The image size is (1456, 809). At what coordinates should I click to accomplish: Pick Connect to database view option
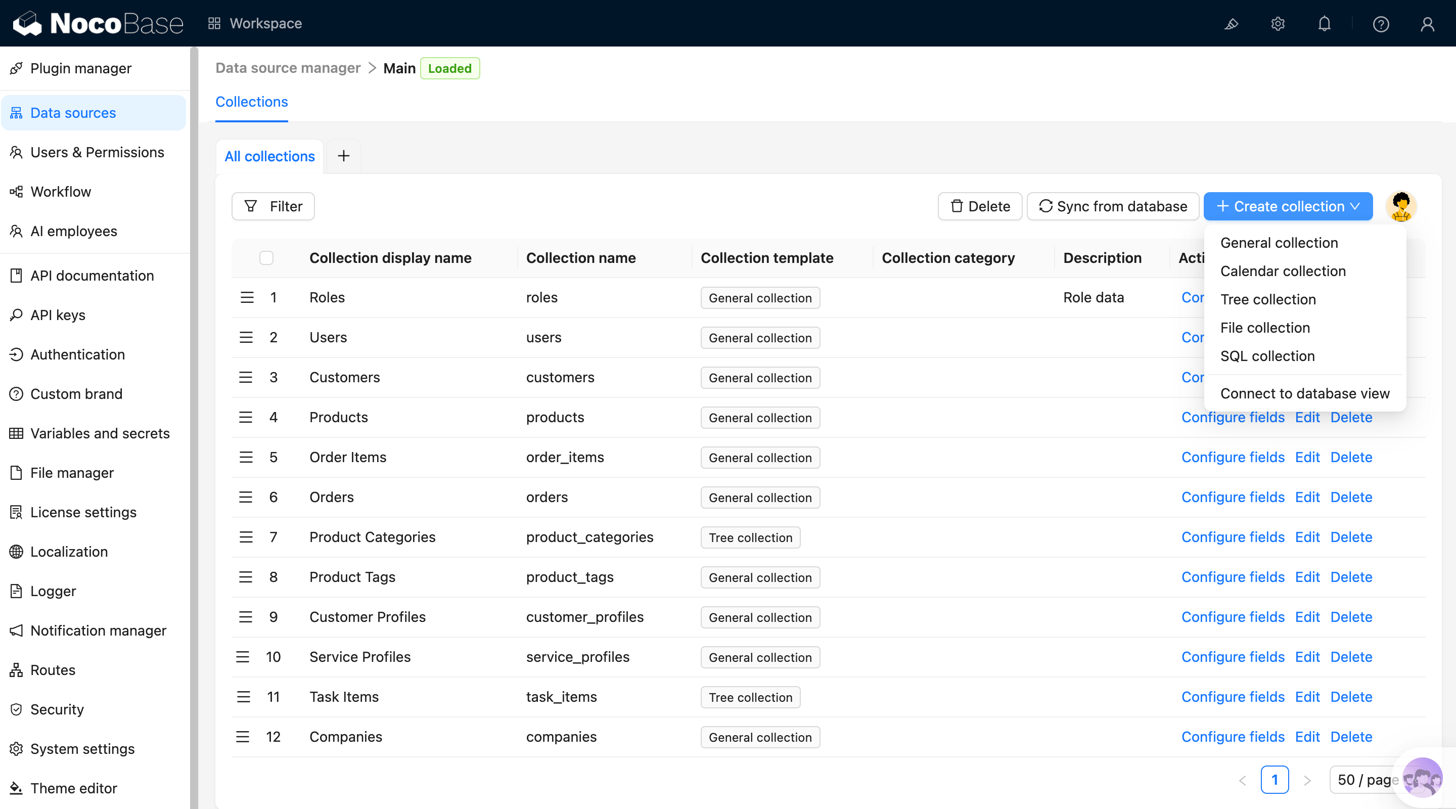(x=1304, y=393)
